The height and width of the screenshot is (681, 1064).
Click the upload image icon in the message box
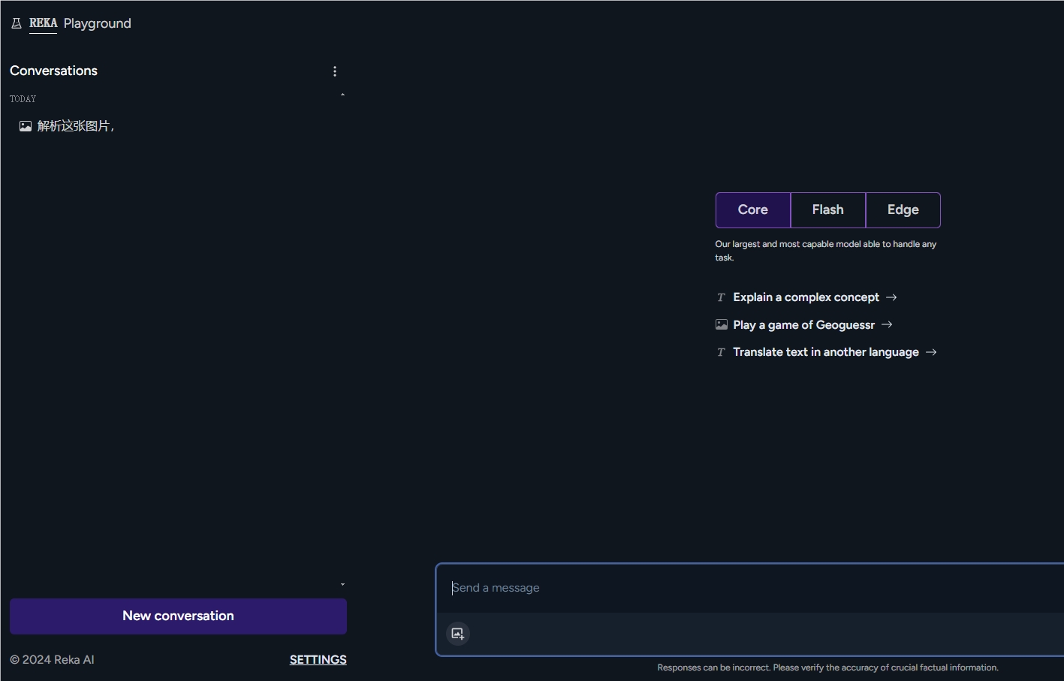tap(458, 634)
